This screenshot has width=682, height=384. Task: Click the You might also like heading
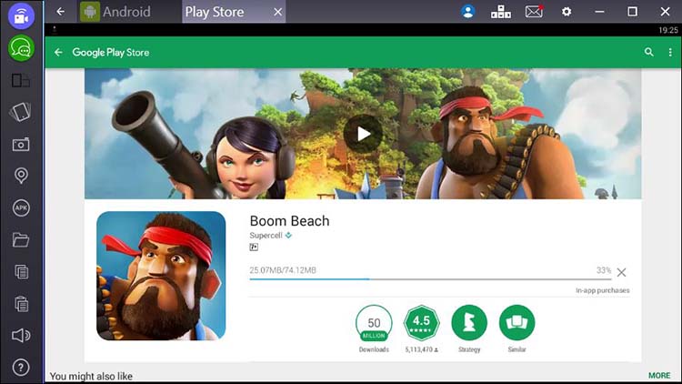tap(91, 376)
